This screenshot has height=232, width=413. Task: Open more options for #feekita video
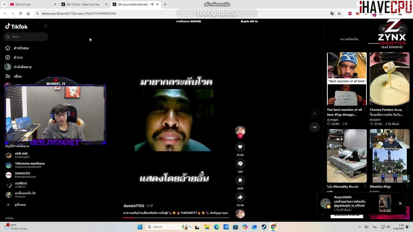click(408, 187)
